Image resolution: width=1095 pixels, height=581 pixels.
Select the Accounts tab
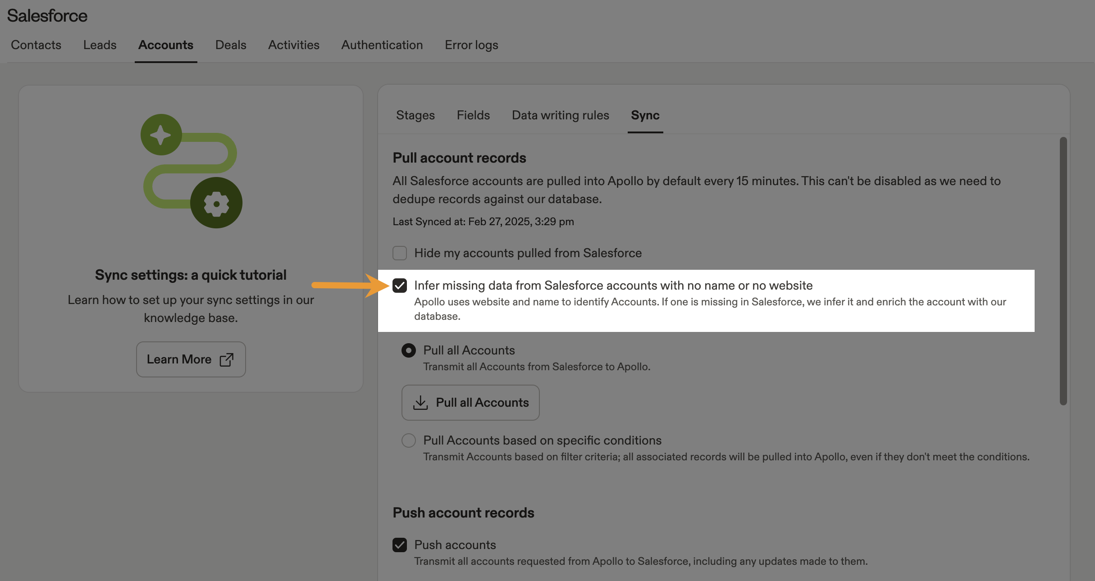165,45
